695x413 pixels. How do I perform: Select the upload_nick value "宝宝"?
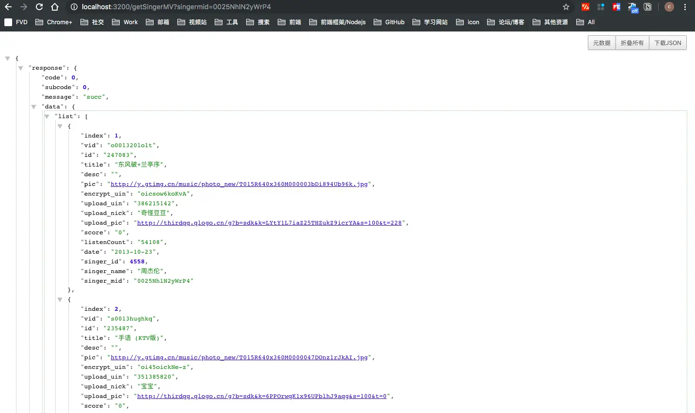147,386
